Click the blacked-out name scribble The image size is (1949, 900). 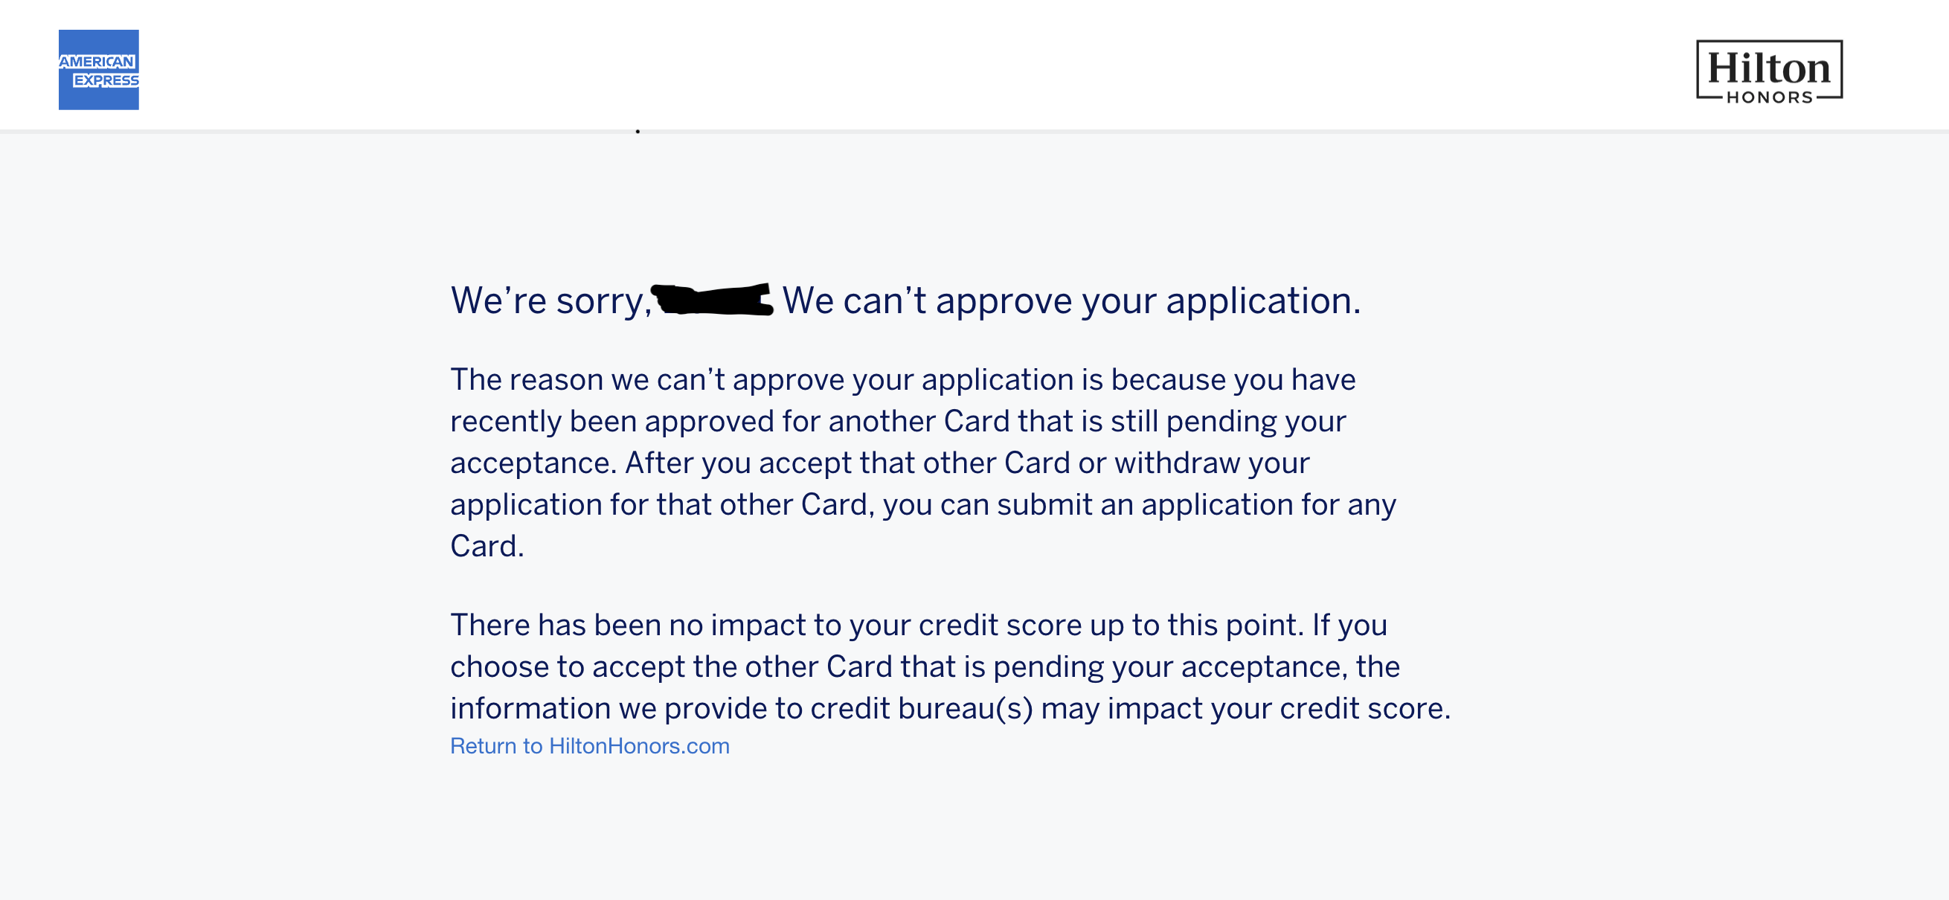(x=712, y=300)
